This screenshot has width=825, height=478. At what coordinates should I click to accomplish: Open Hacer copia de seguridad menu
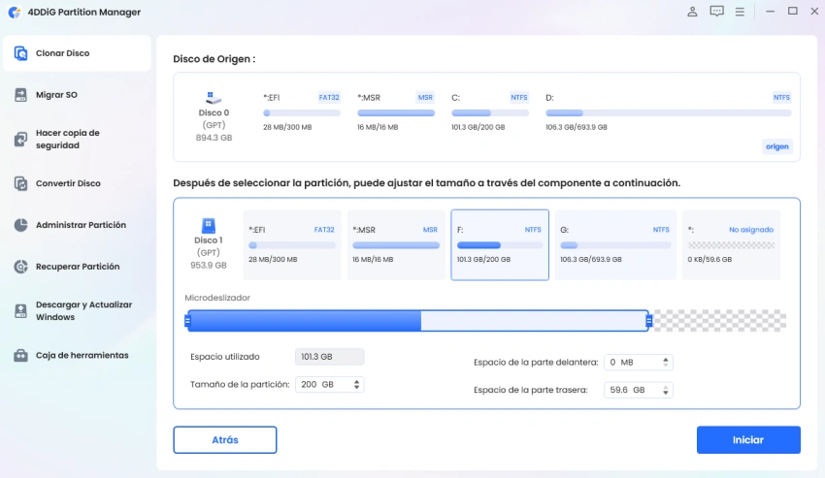point(77,139)
